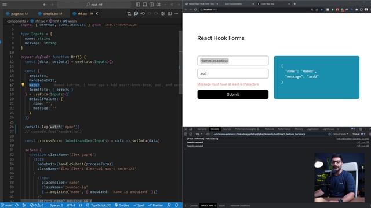Image resolution: width=371 pixels, height=208 pixels.
Task: Click the Prettier status bar item
Action: (156, 205)
